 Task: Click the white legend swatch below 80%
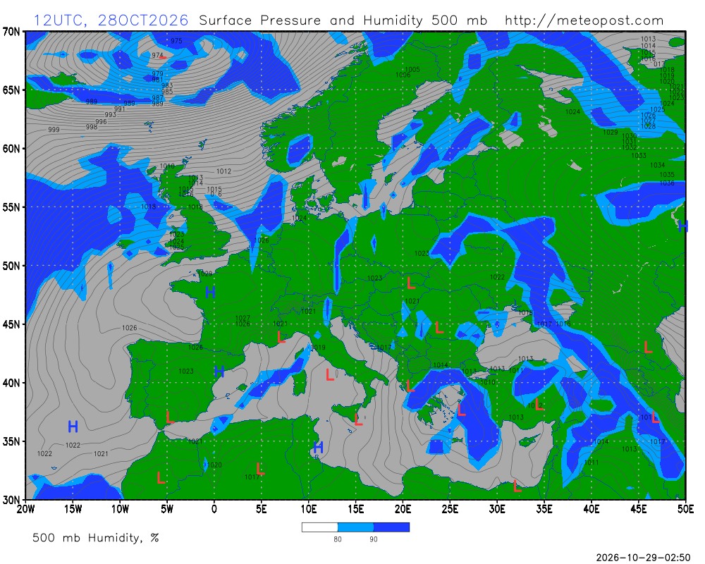(319, 527)
